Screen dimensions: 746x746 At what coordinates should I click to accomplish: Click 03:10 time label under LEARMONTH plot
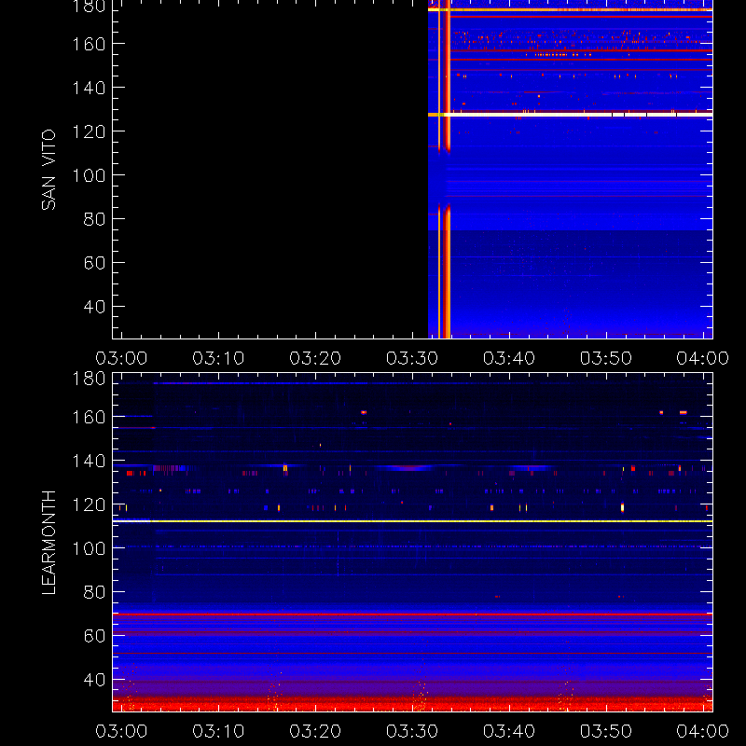click(218, 731)
